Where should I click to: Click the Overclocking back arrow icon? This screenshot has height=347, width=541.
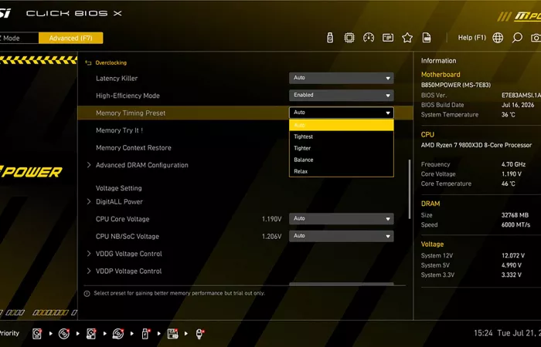click(x=88, y=62)
